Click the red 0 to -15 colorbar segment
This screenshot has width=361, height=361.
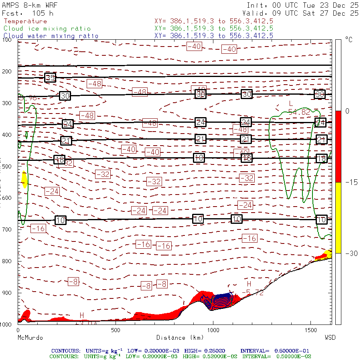[338, 146]
